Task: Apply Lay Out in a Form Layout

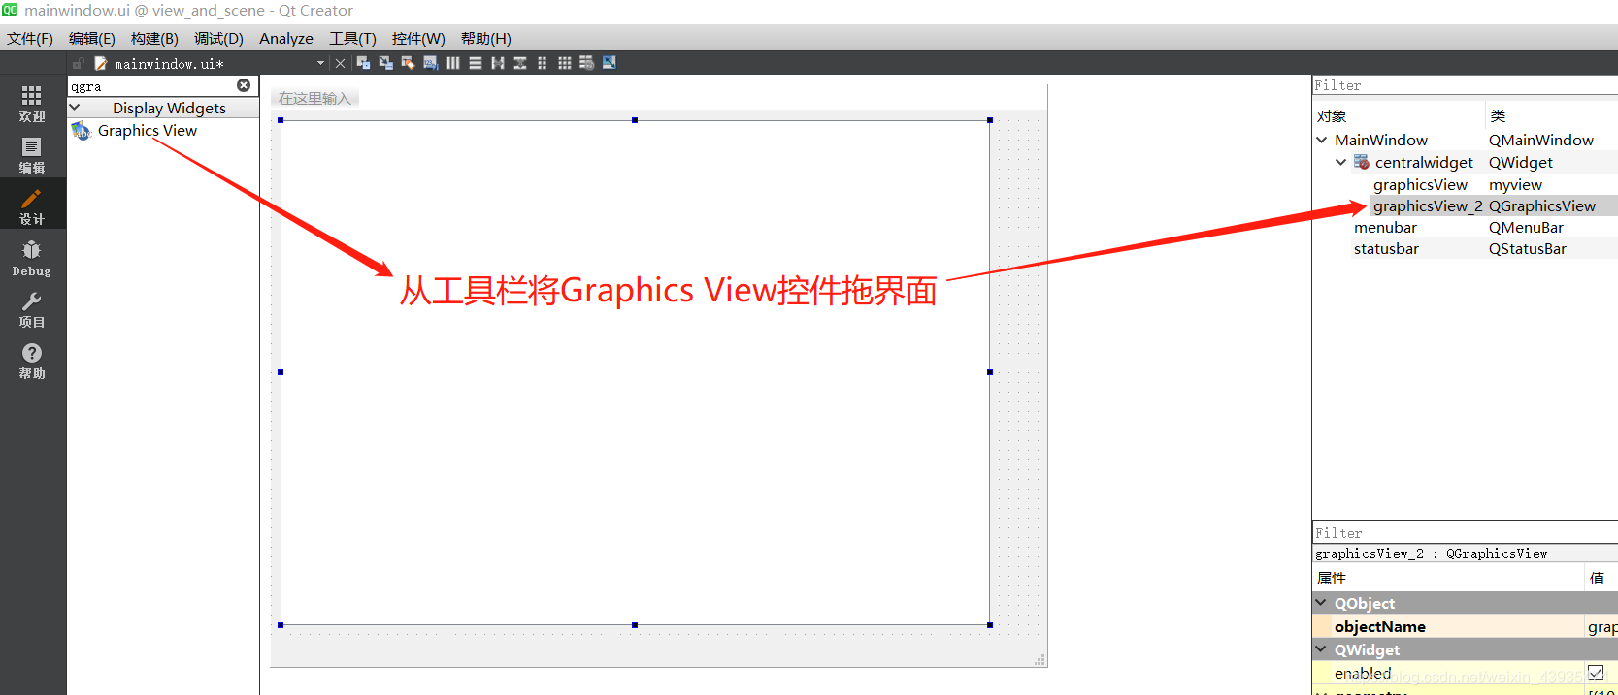Action: click(x=542, y=63)
